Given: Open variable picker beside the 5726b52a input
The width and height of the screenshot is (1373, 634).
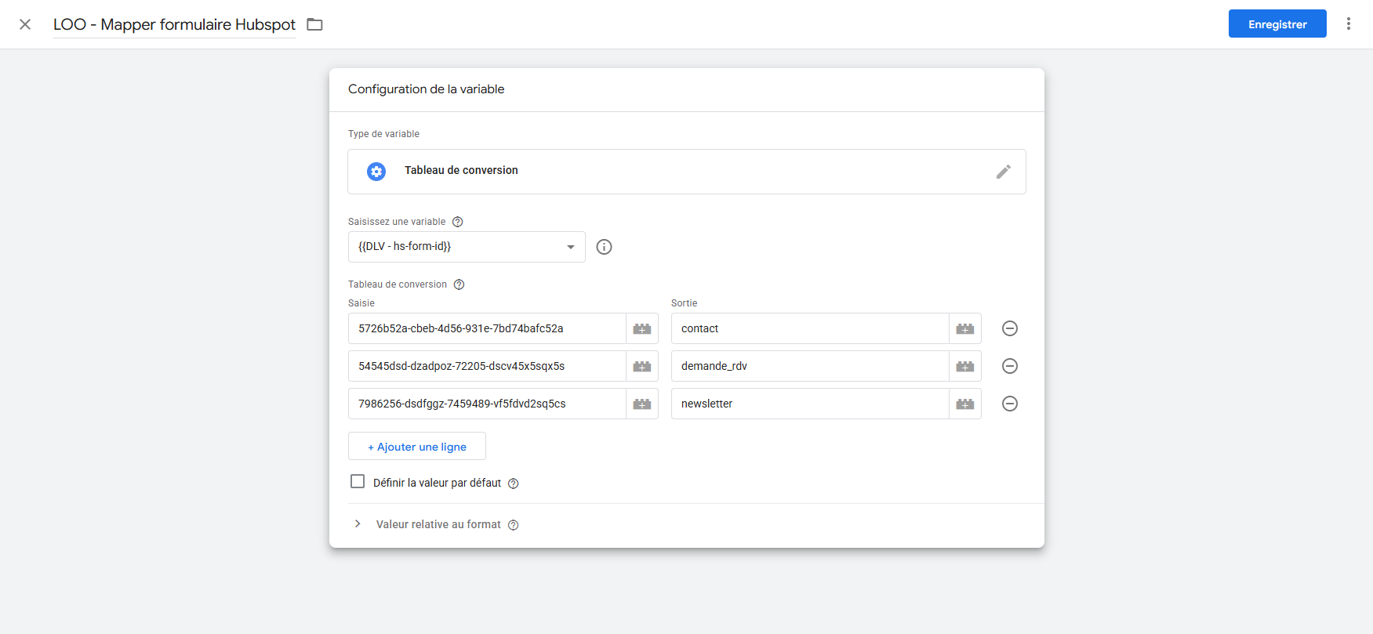Looking at the screenshot, I should click(641, 329).
